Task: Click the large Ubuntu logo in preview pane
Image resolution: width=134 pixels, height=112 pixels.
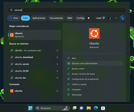Action: pyautogui.click(x=94, y=33)
